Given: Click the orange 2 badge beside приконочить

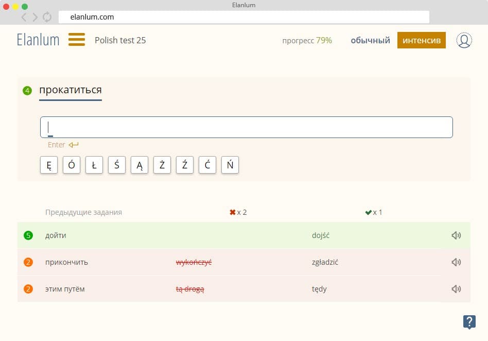Looking at the screenshot, I should pyautogui.click(x=28, y=262).
